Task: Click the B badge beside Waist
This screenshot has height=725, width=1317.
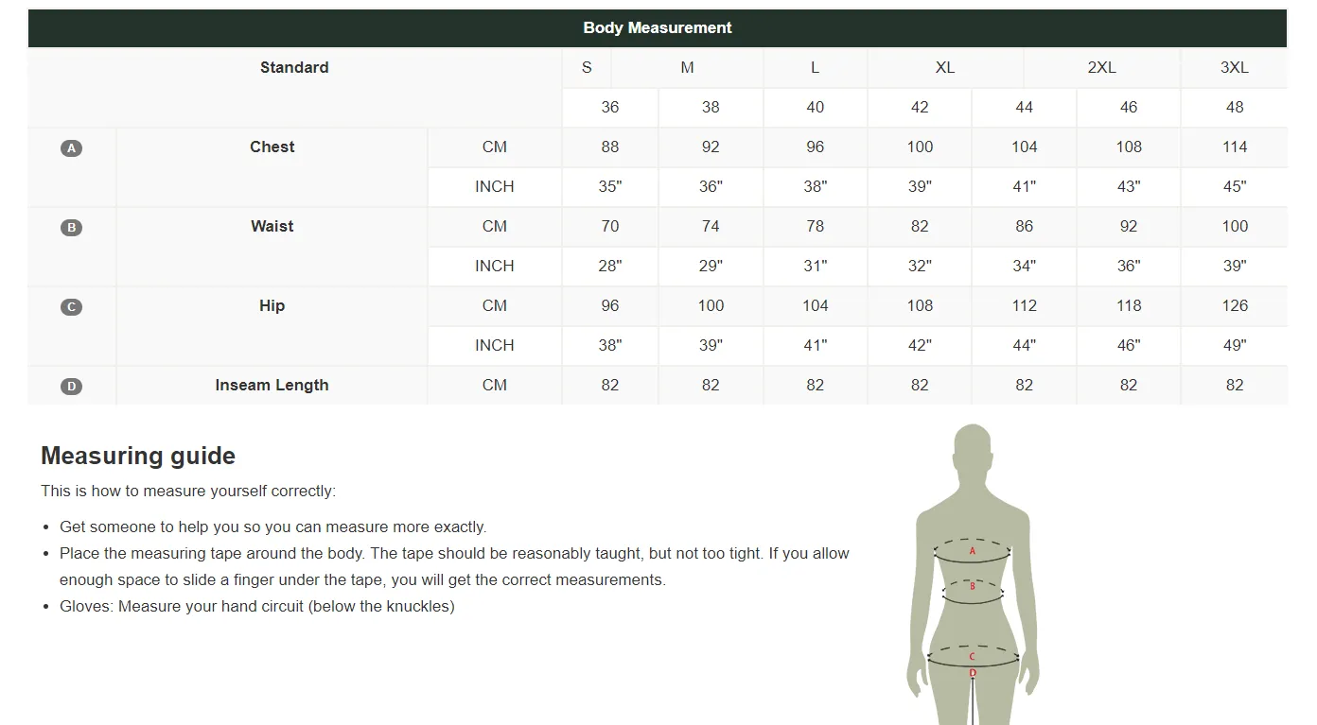Action: [x=71, y=228]
